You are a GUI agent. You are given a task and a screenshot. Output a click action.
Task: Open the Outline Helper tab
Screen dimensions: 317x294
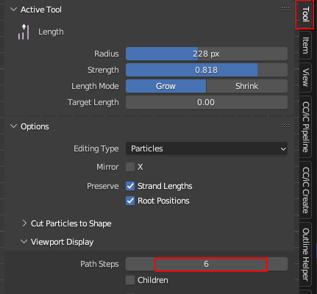(305, 254)
